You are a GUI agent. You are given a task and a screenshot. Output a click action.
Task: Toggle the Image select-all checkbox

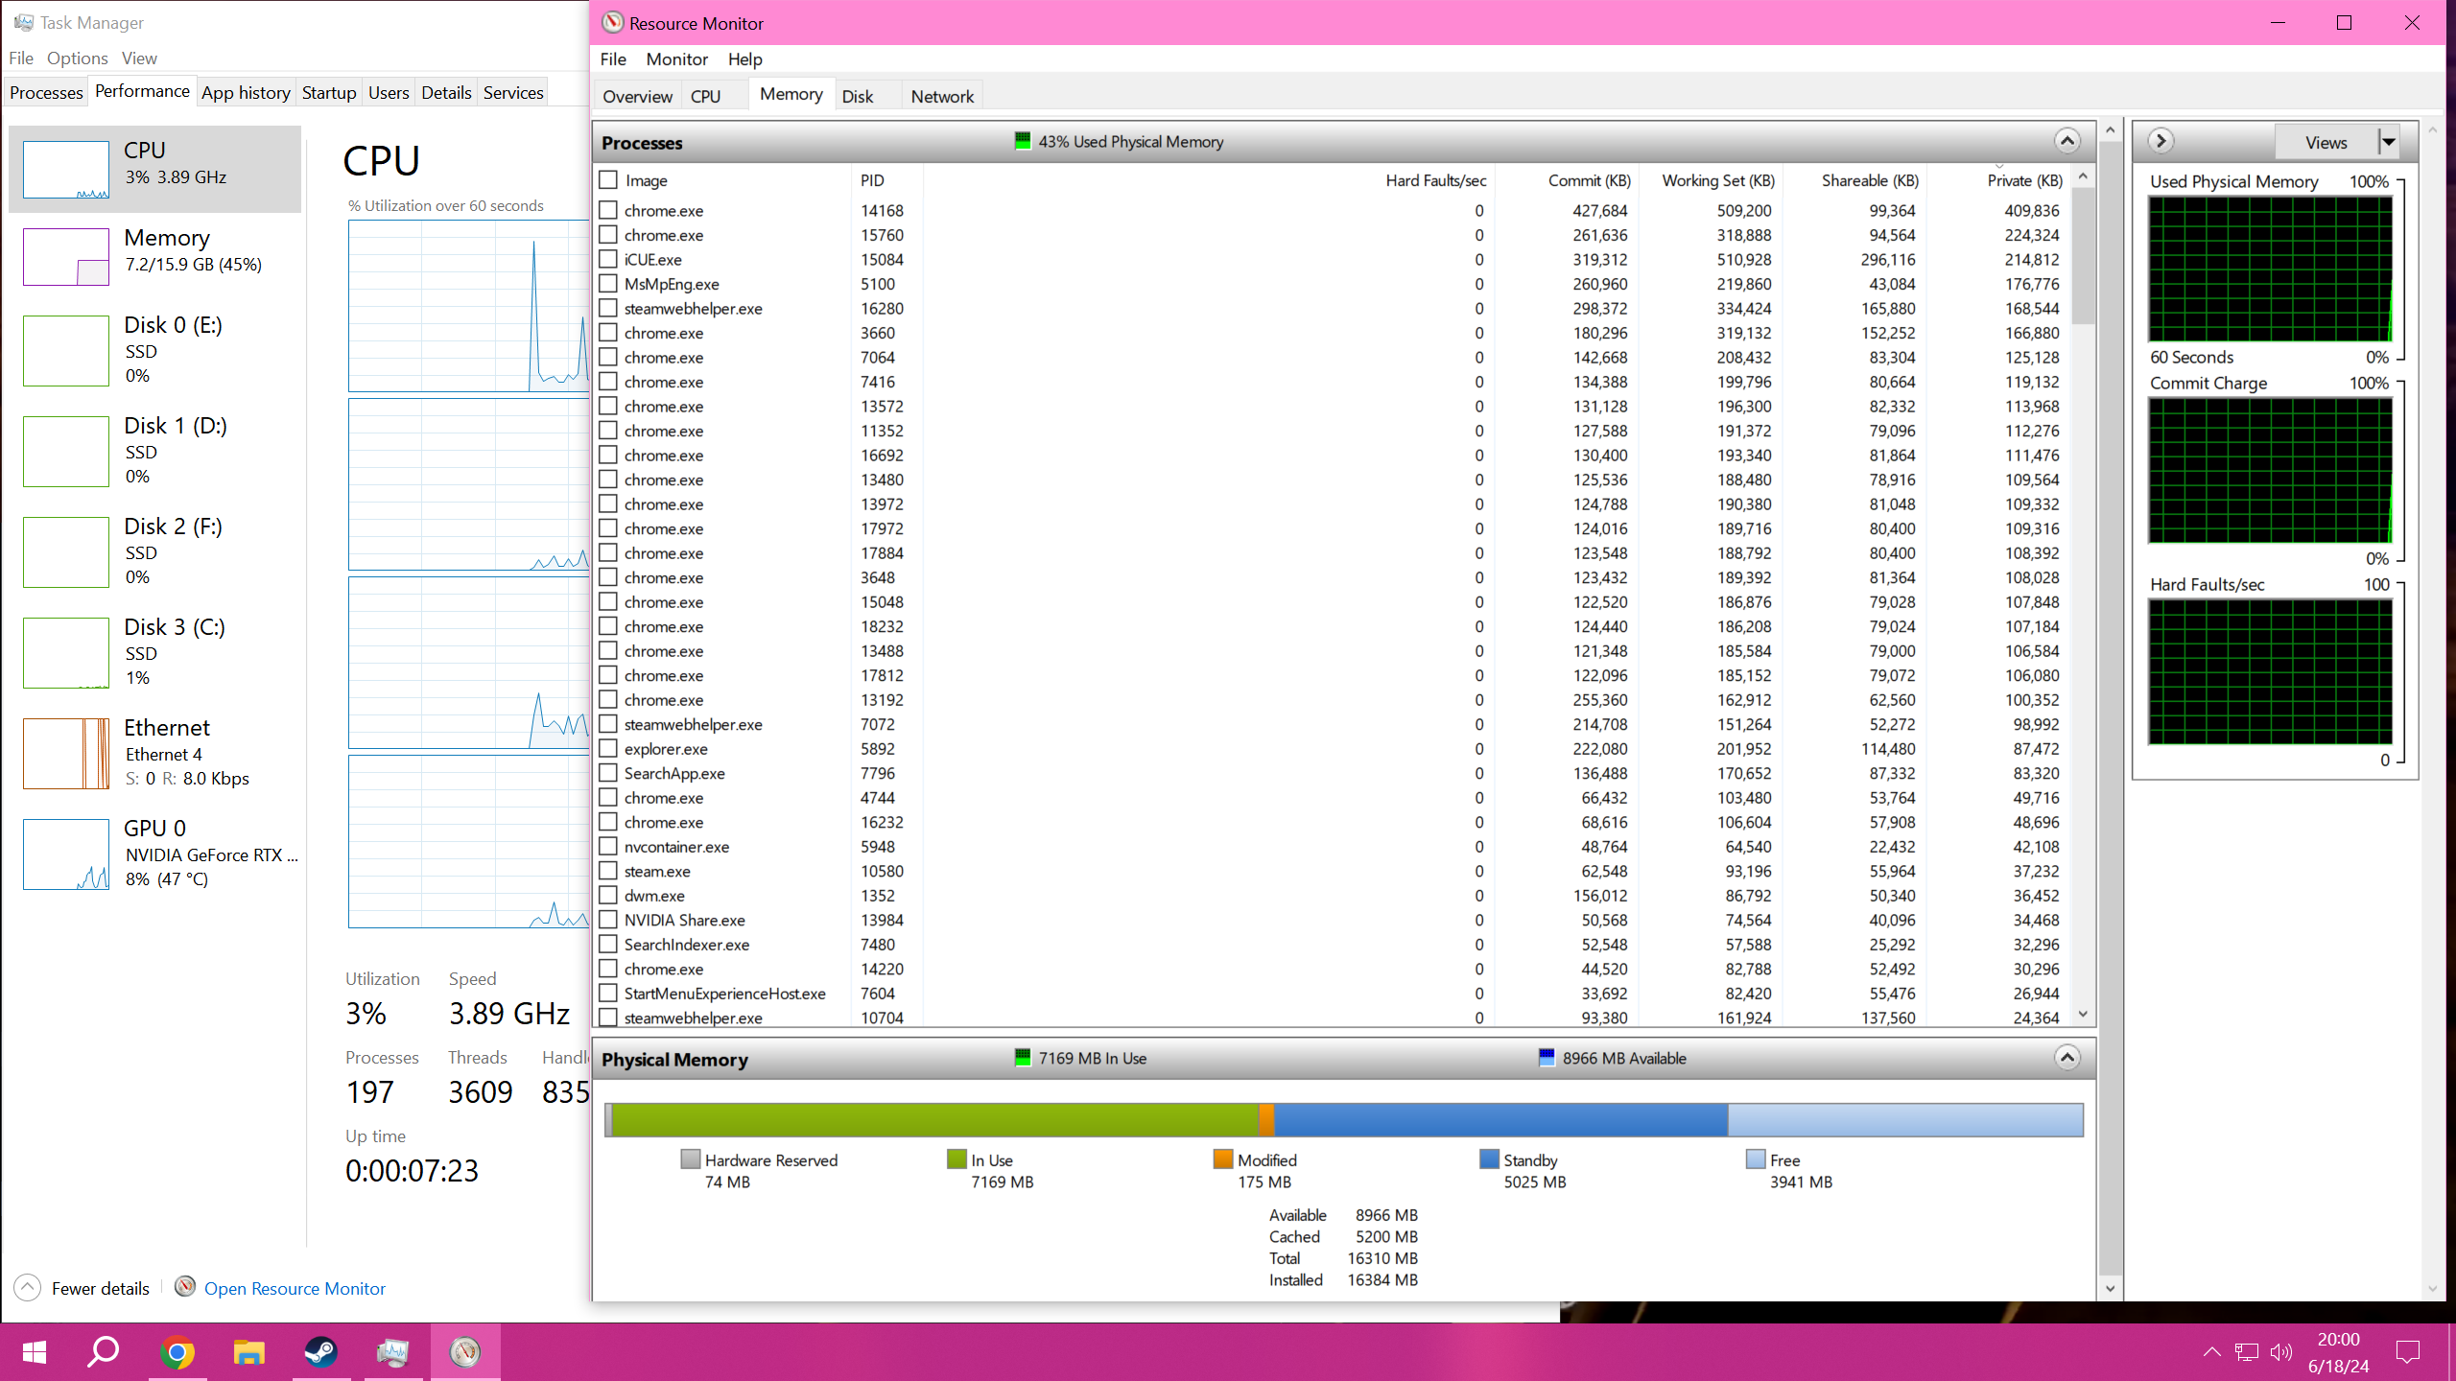tap(608, 180)
